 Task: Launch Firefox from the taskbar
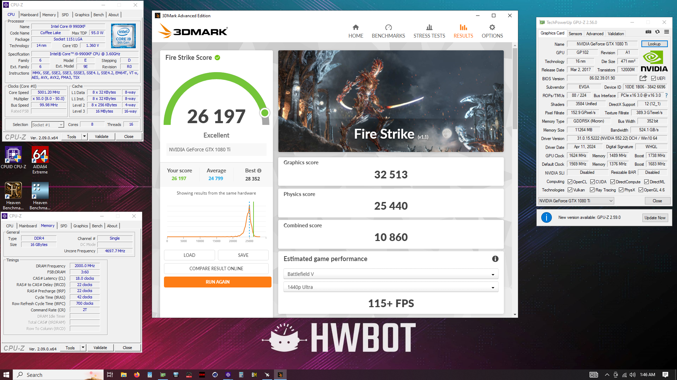[137, 375]
